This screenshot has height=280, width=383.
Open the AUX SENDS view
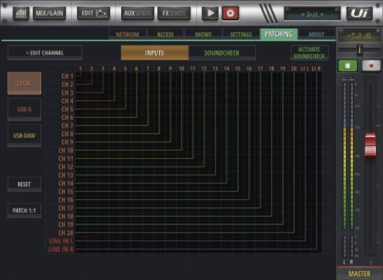[138, 13]
